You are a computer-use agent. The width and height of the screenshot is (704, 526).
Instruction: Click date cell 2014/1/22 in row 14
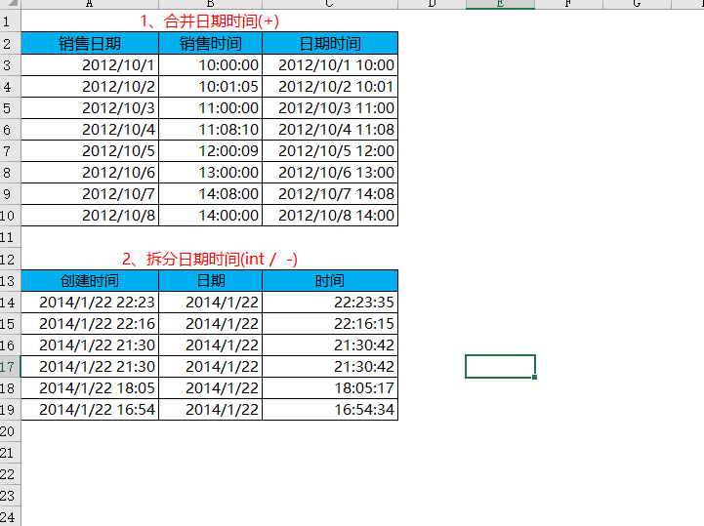click(210, 303)
